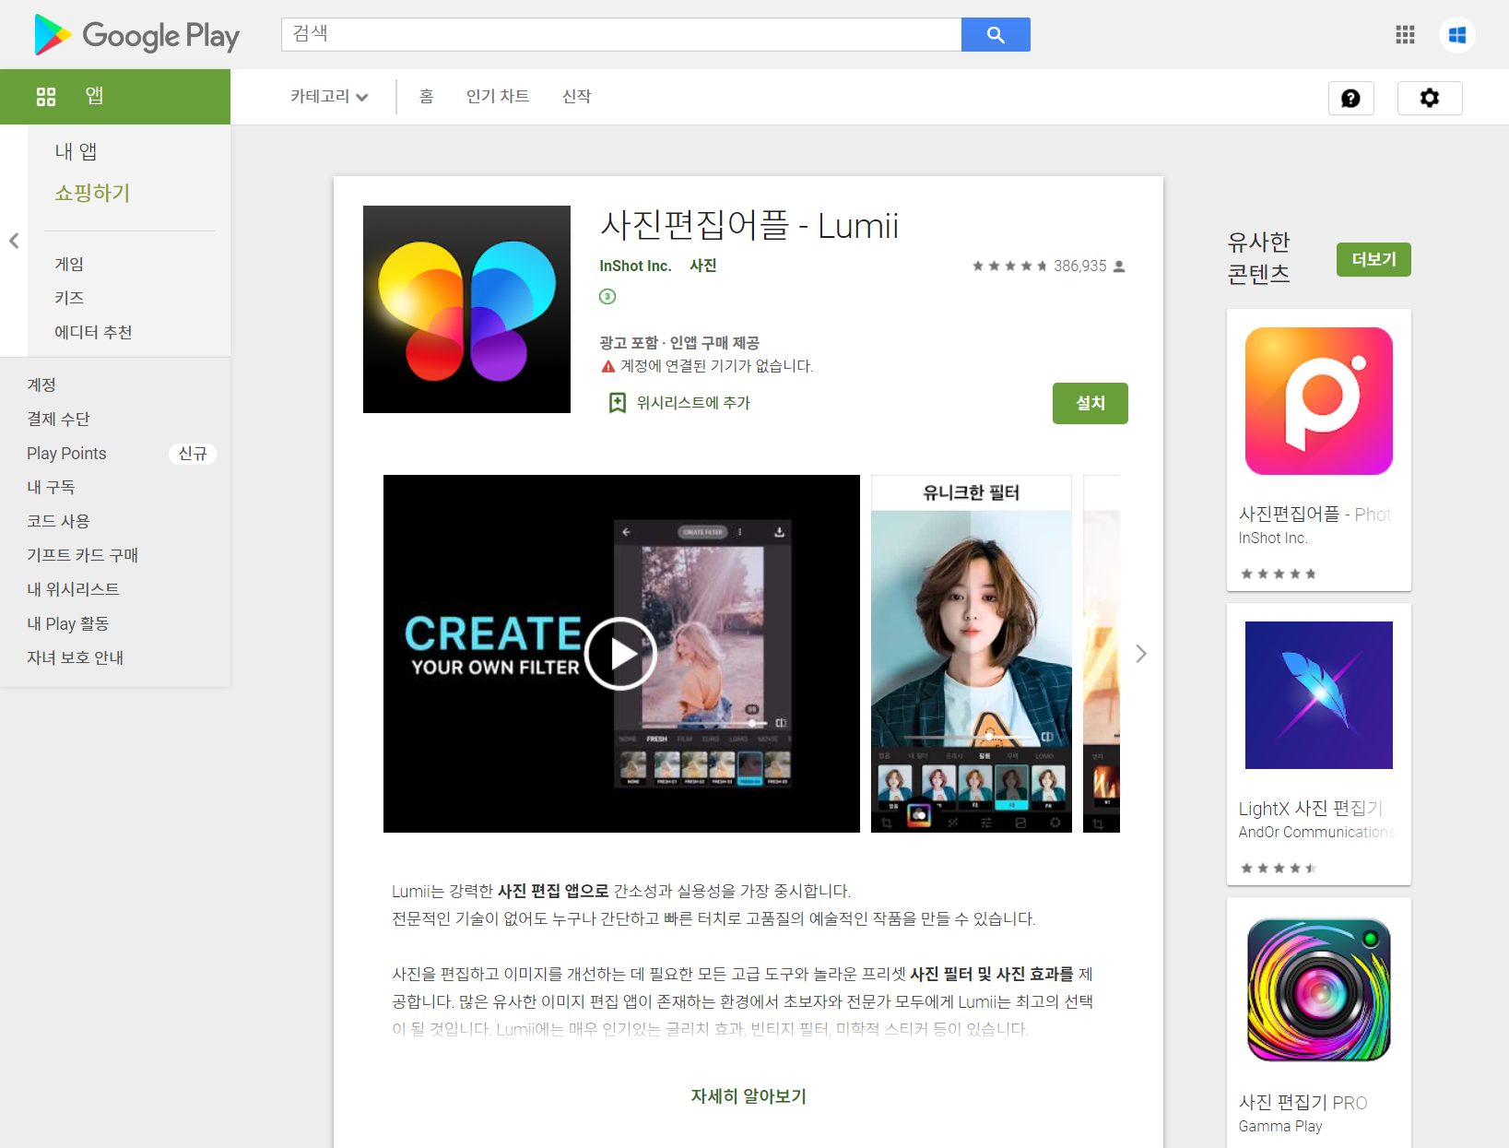
Task: Open the 인기 차트 tab
Action: tap(498, 97)
